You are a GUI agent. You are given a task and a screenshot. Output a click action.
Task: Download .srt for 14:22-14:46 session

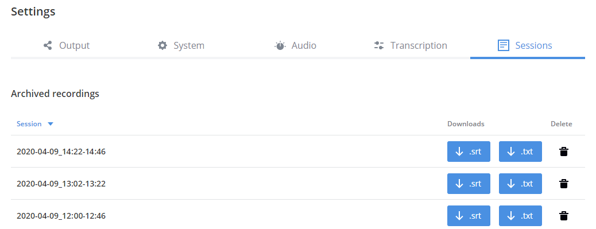[x=469, y=152]
